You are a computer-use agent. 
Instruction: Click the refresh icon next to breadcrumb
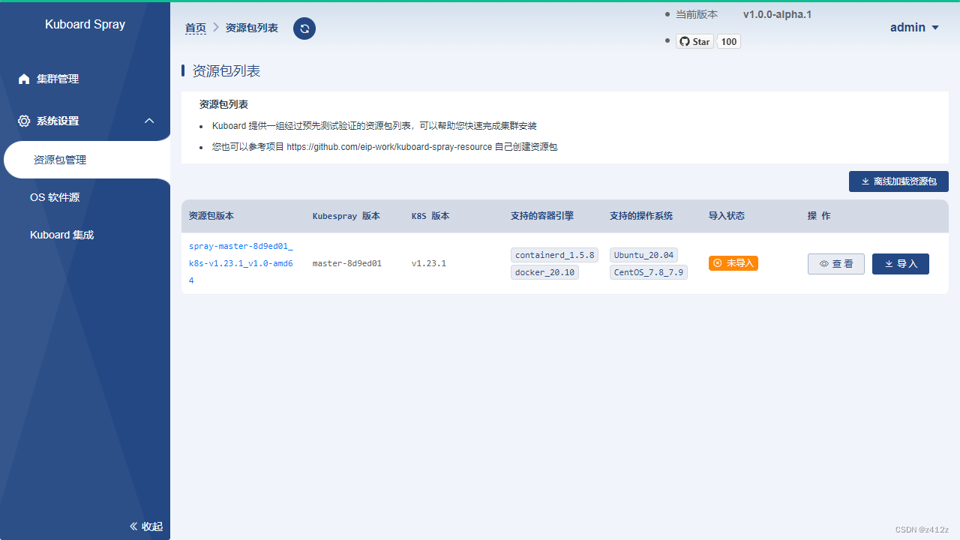[x=304, y=28]
